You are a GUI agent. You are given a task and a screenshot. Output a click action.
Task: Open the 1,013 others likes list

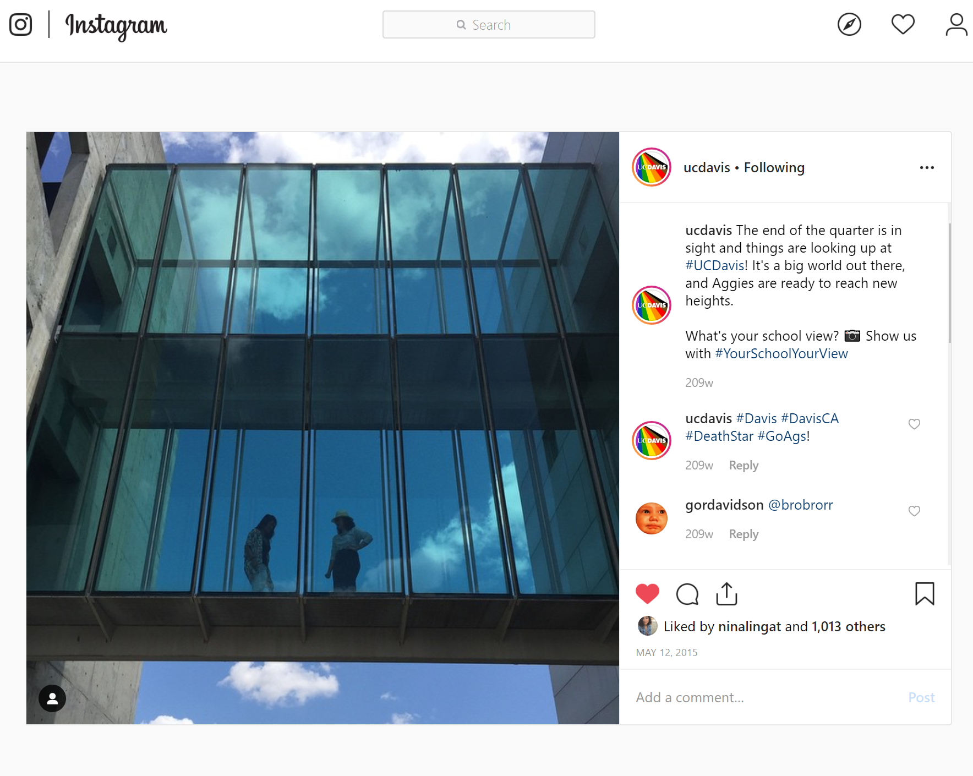pos(848,626)
